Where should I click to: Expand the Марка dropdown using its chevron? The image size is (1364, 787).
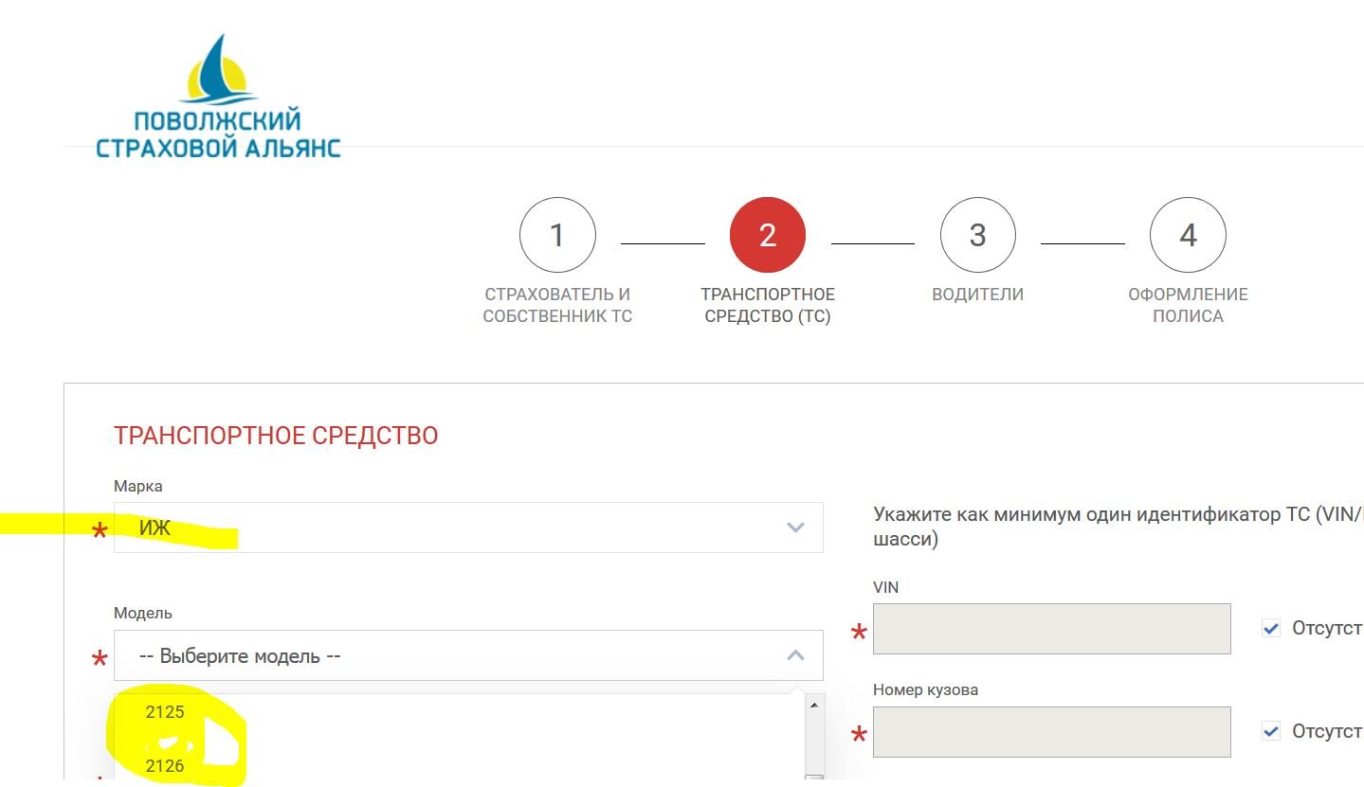tap(795, 528)
